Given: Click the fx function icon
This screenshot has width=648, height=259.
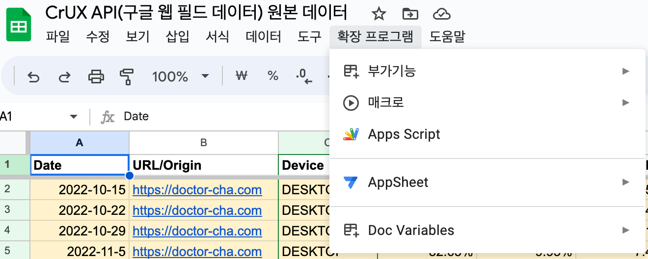Looking at the screenshot, I should (x=108, y=117).
